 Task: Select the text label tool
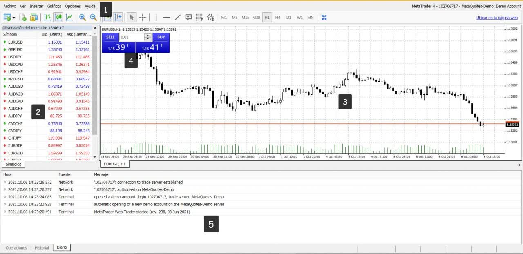(188, 17)
